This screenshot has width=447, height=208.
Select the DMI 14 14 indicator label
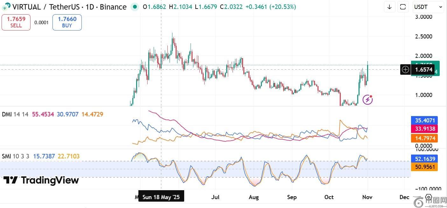pyautogui.click(x=16, y=114)
